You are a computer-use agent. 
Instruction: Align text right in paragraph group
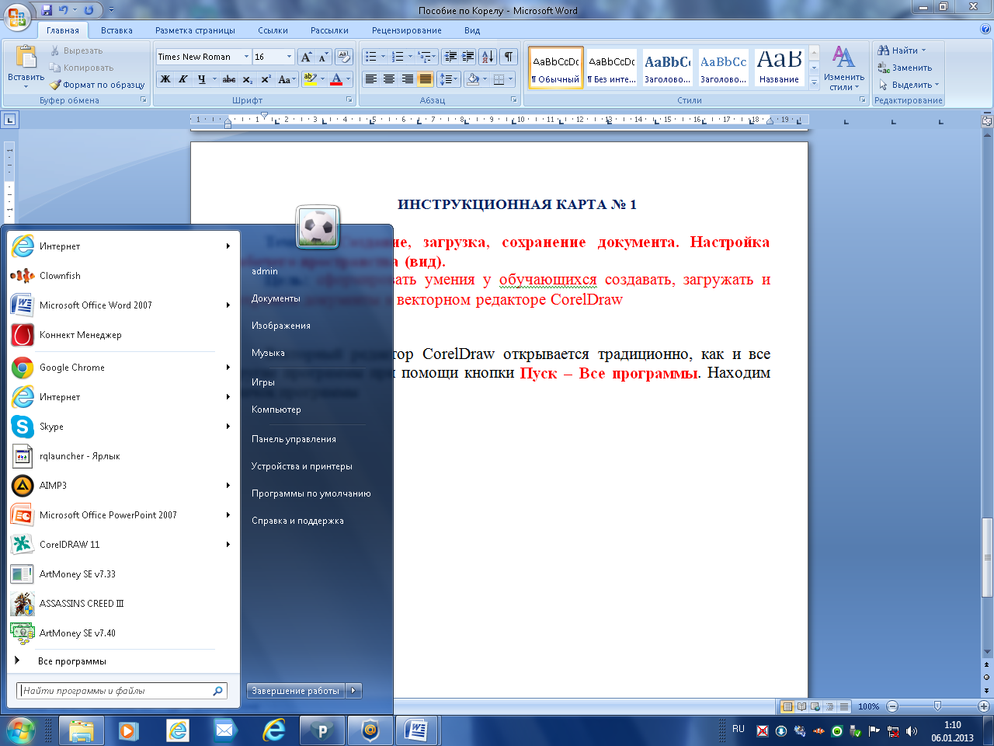407,79
